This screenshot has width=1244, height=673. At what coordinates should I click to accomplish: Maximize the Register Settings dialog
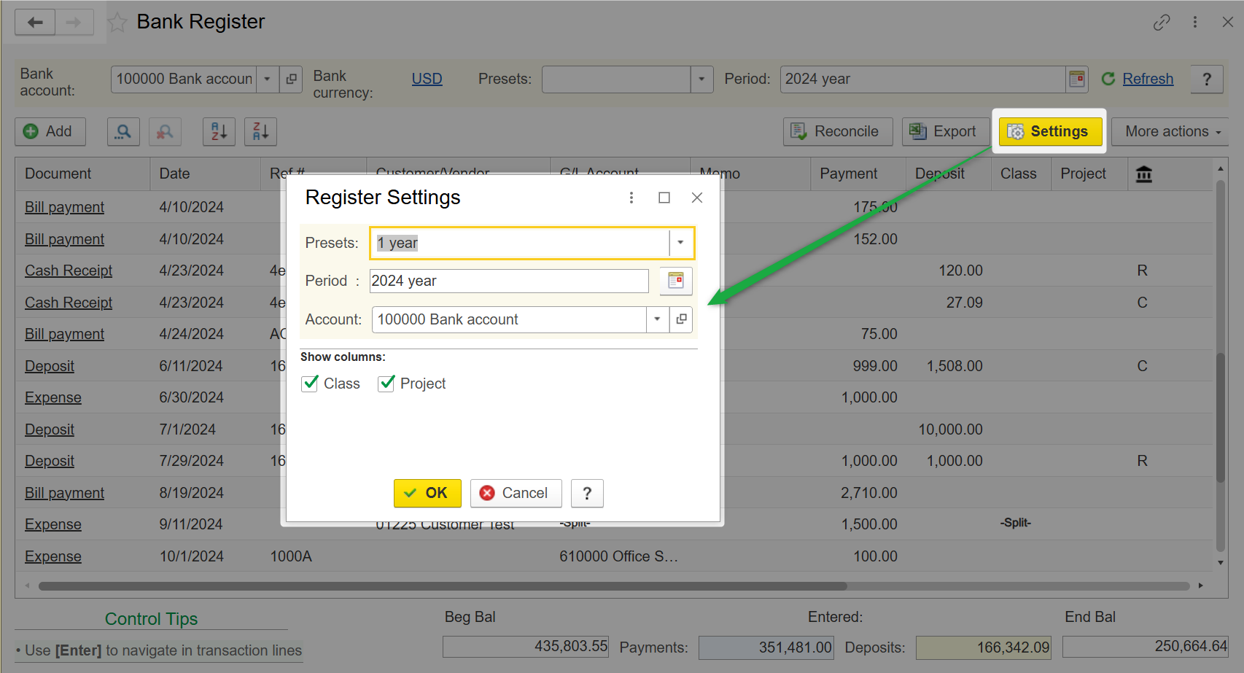[x=664, y=198]
